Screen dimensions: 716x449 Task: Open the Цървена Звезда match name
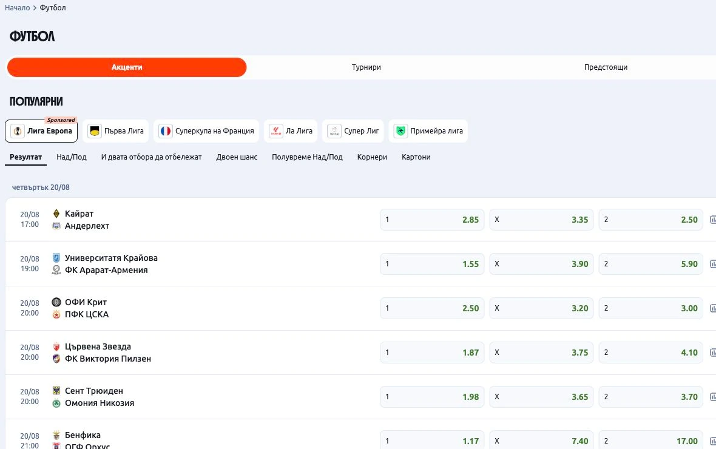click(x=98, y=346)
